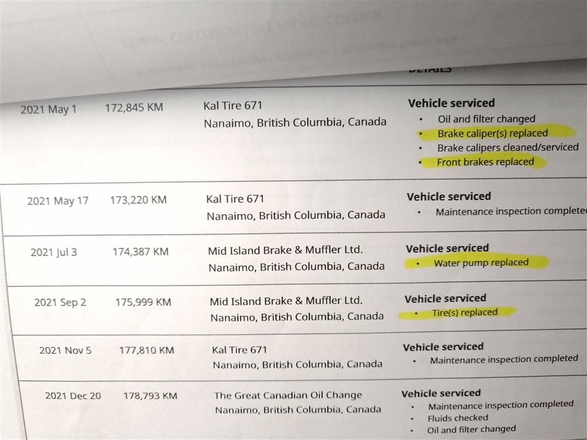The width and height of the screenshot is (587, 440).
Task: Select highlighted 'Front brakes replaced' line
Action: point(485,162)
